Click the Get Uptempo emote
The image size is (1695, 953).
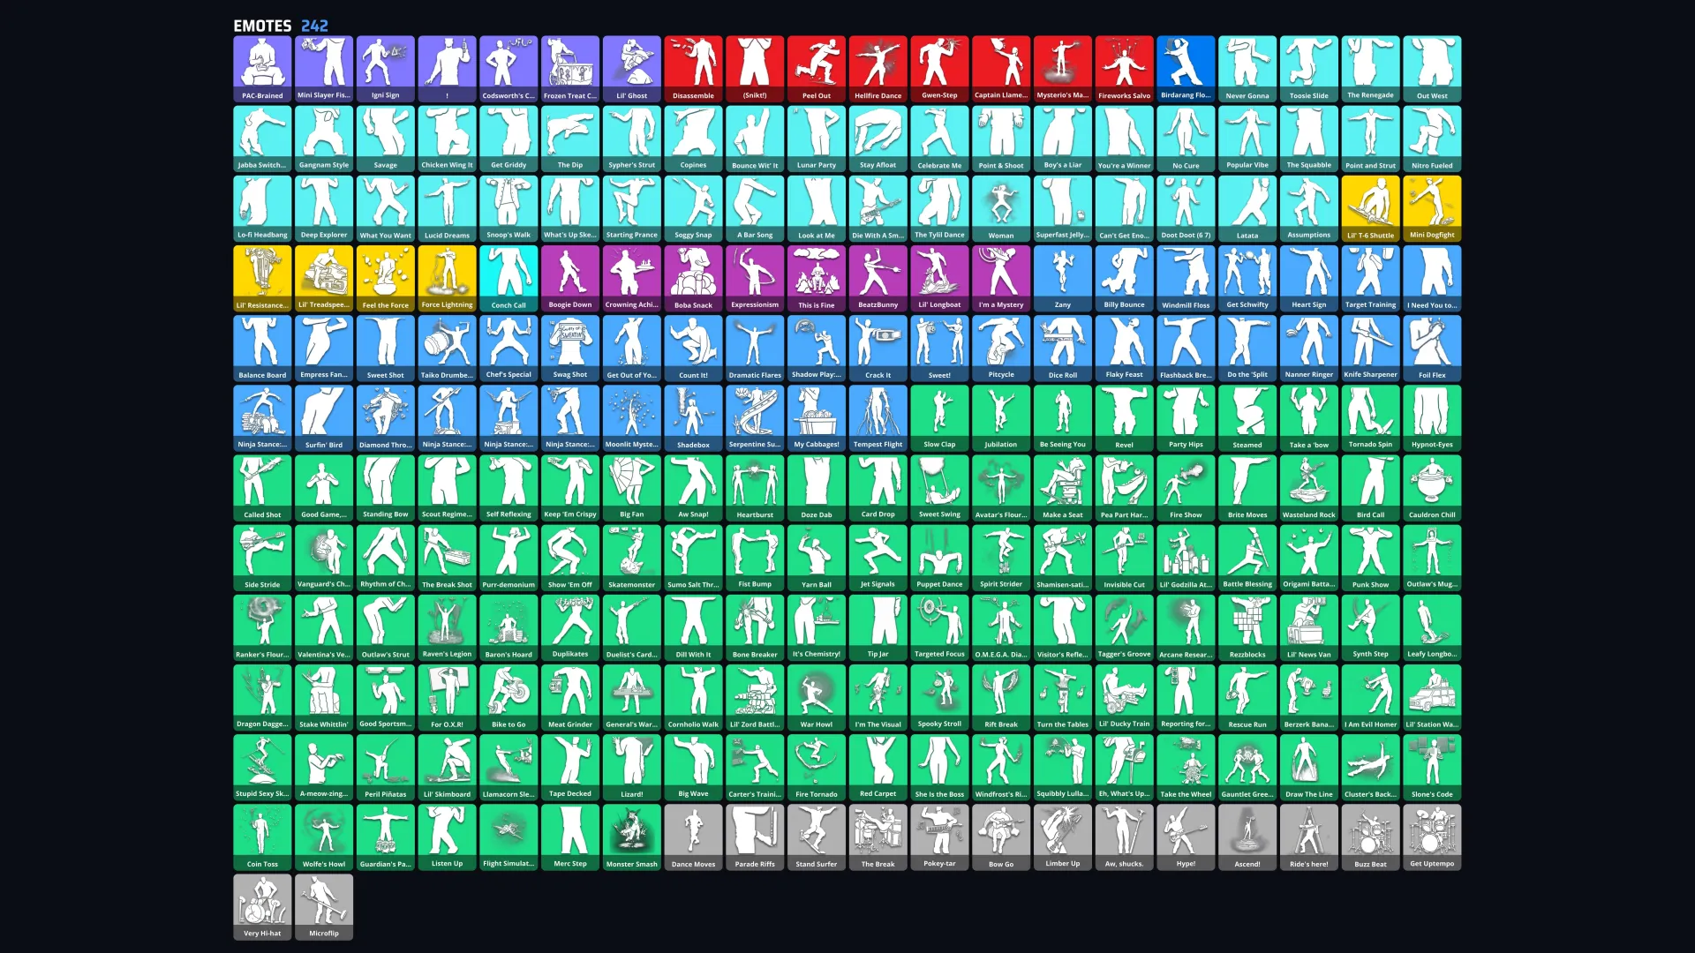click(1432, 837)
